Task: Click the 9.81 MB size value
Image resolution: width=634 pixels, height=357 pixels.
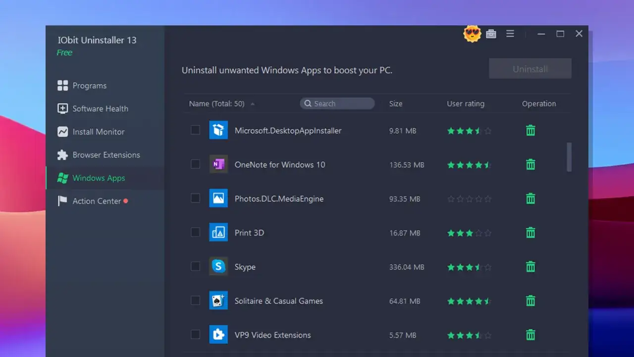Action: click(x=403, y=131)
